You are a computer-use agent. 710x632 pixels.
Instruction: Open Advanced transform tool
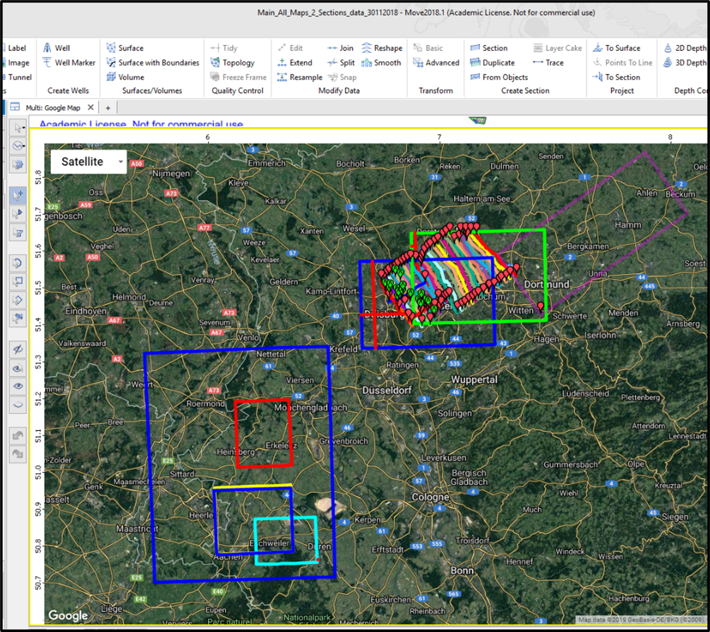[x=436, y=63]
